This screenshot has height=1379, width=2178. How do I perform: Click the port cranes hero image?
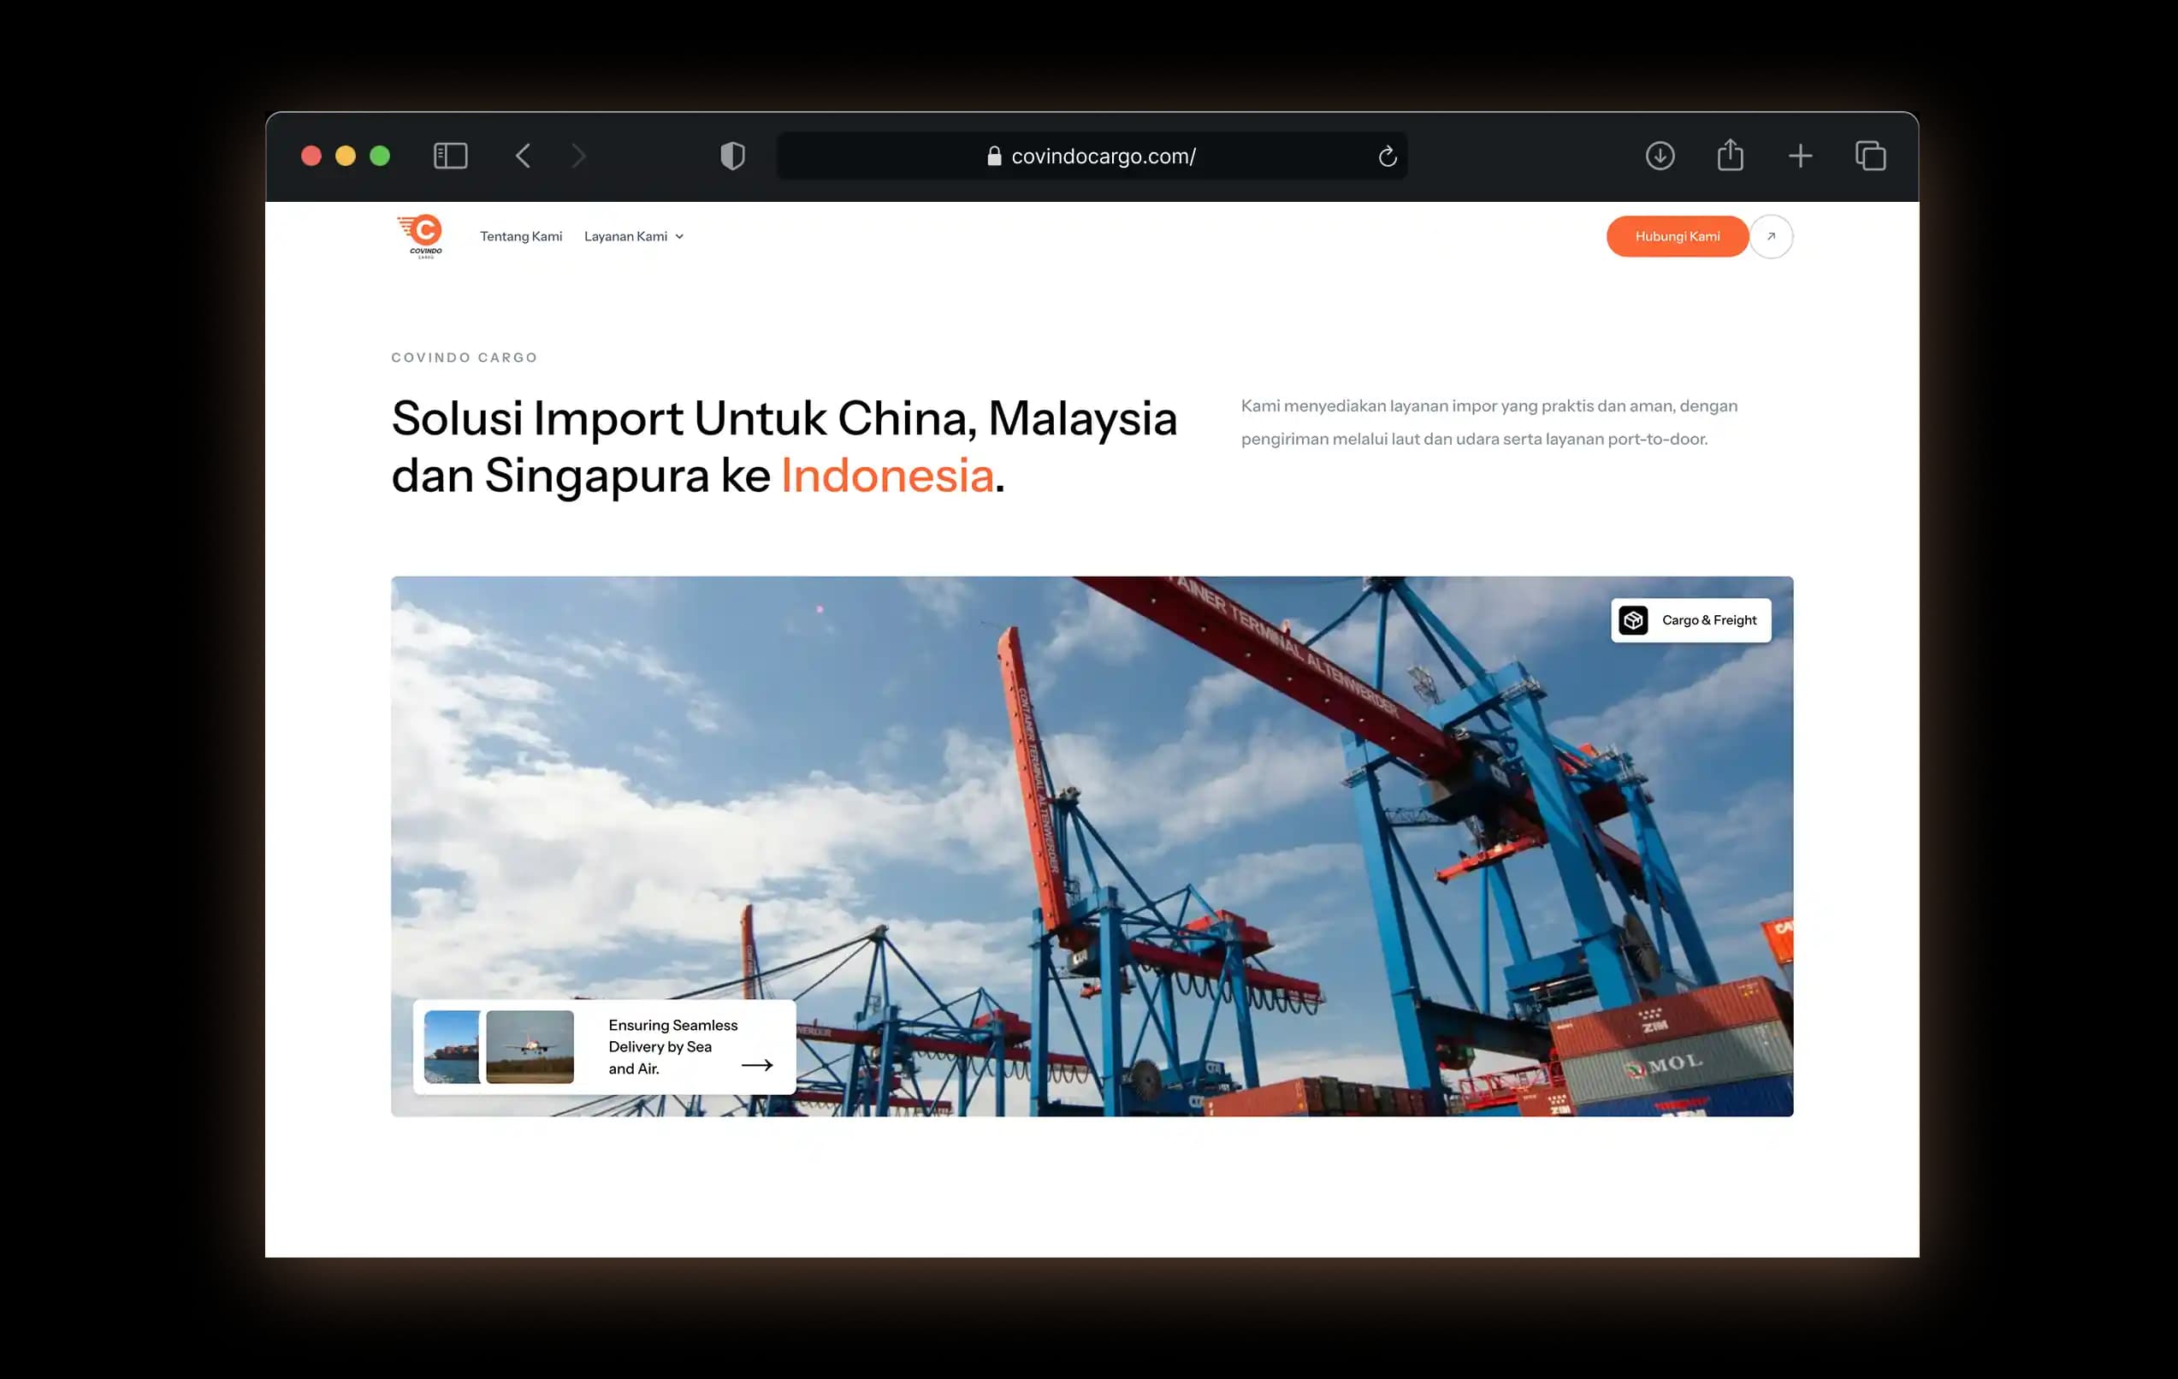coord(1092,846)
